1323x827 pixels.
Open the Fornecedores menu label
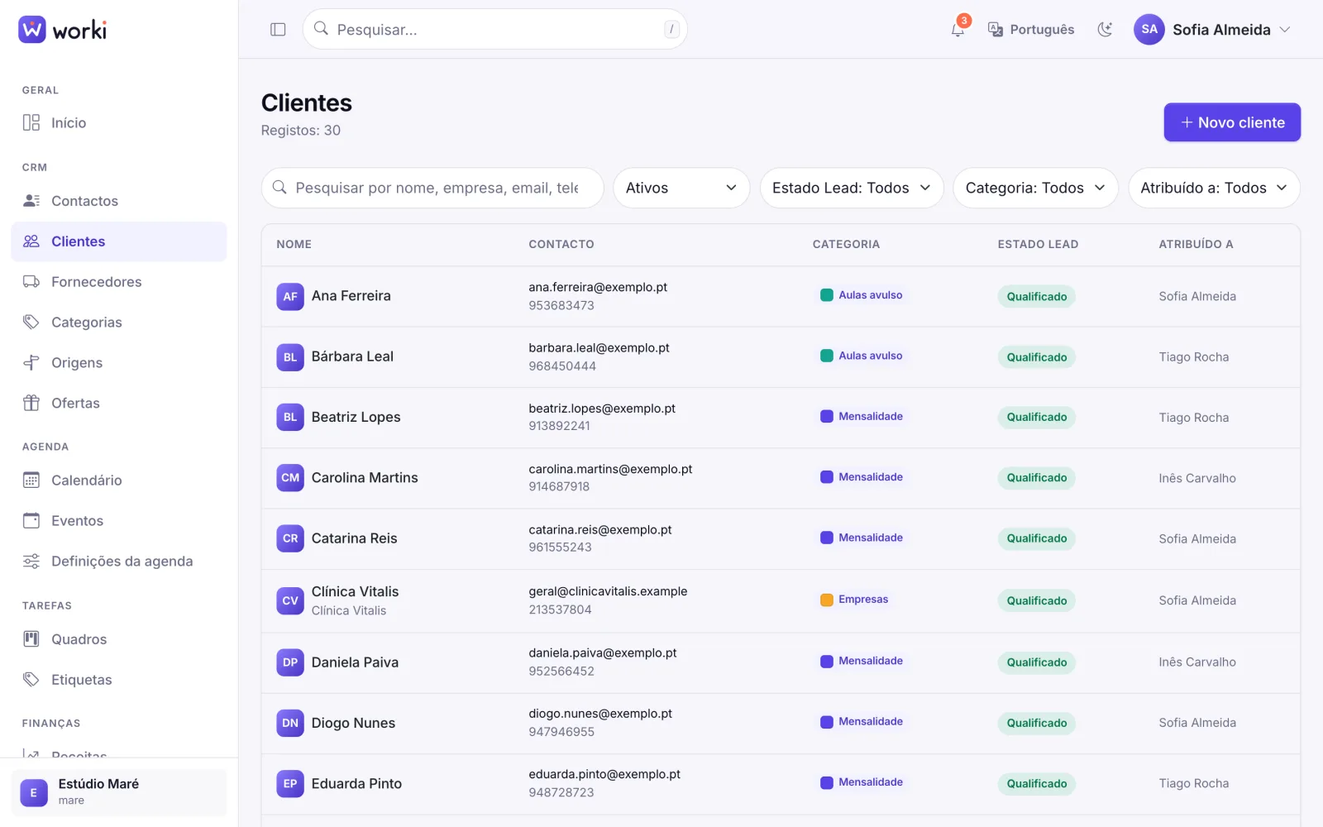point(97,282)
